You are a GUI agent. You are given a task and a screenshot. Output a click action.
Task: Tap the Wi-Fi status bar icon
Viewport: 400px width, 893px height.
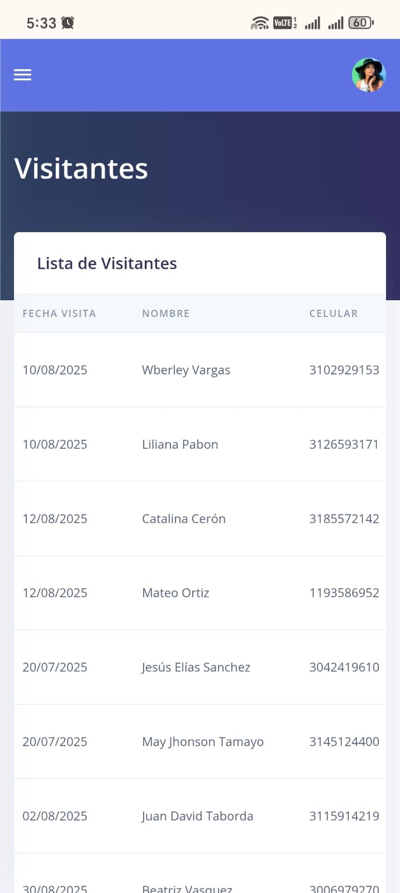pyautogui.click(x=260, y=23)
